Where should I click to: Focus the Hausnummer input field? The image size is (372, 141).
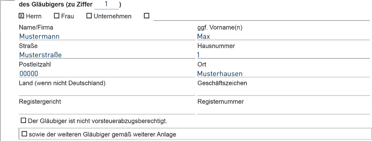click(283, 55)
